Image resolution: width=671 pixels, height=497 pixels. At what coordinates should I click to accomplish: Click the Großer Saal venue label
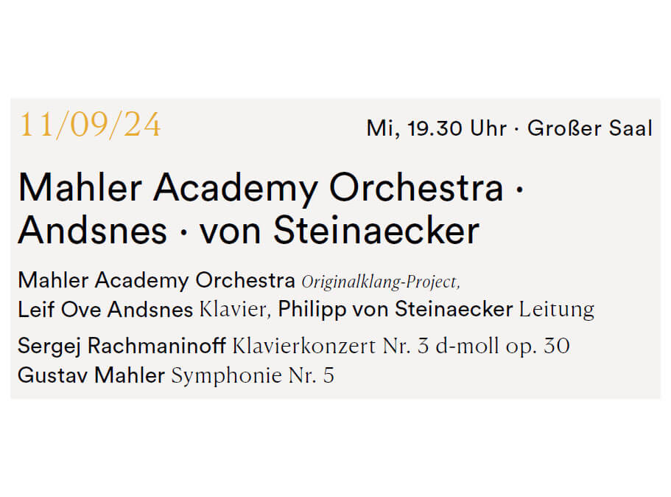tap(590, 128)
